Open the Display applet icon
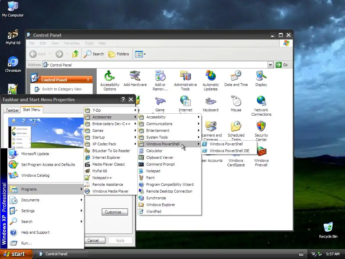This screenshot has height=259, width=345. pyautogui.click(x=261, y=78)
